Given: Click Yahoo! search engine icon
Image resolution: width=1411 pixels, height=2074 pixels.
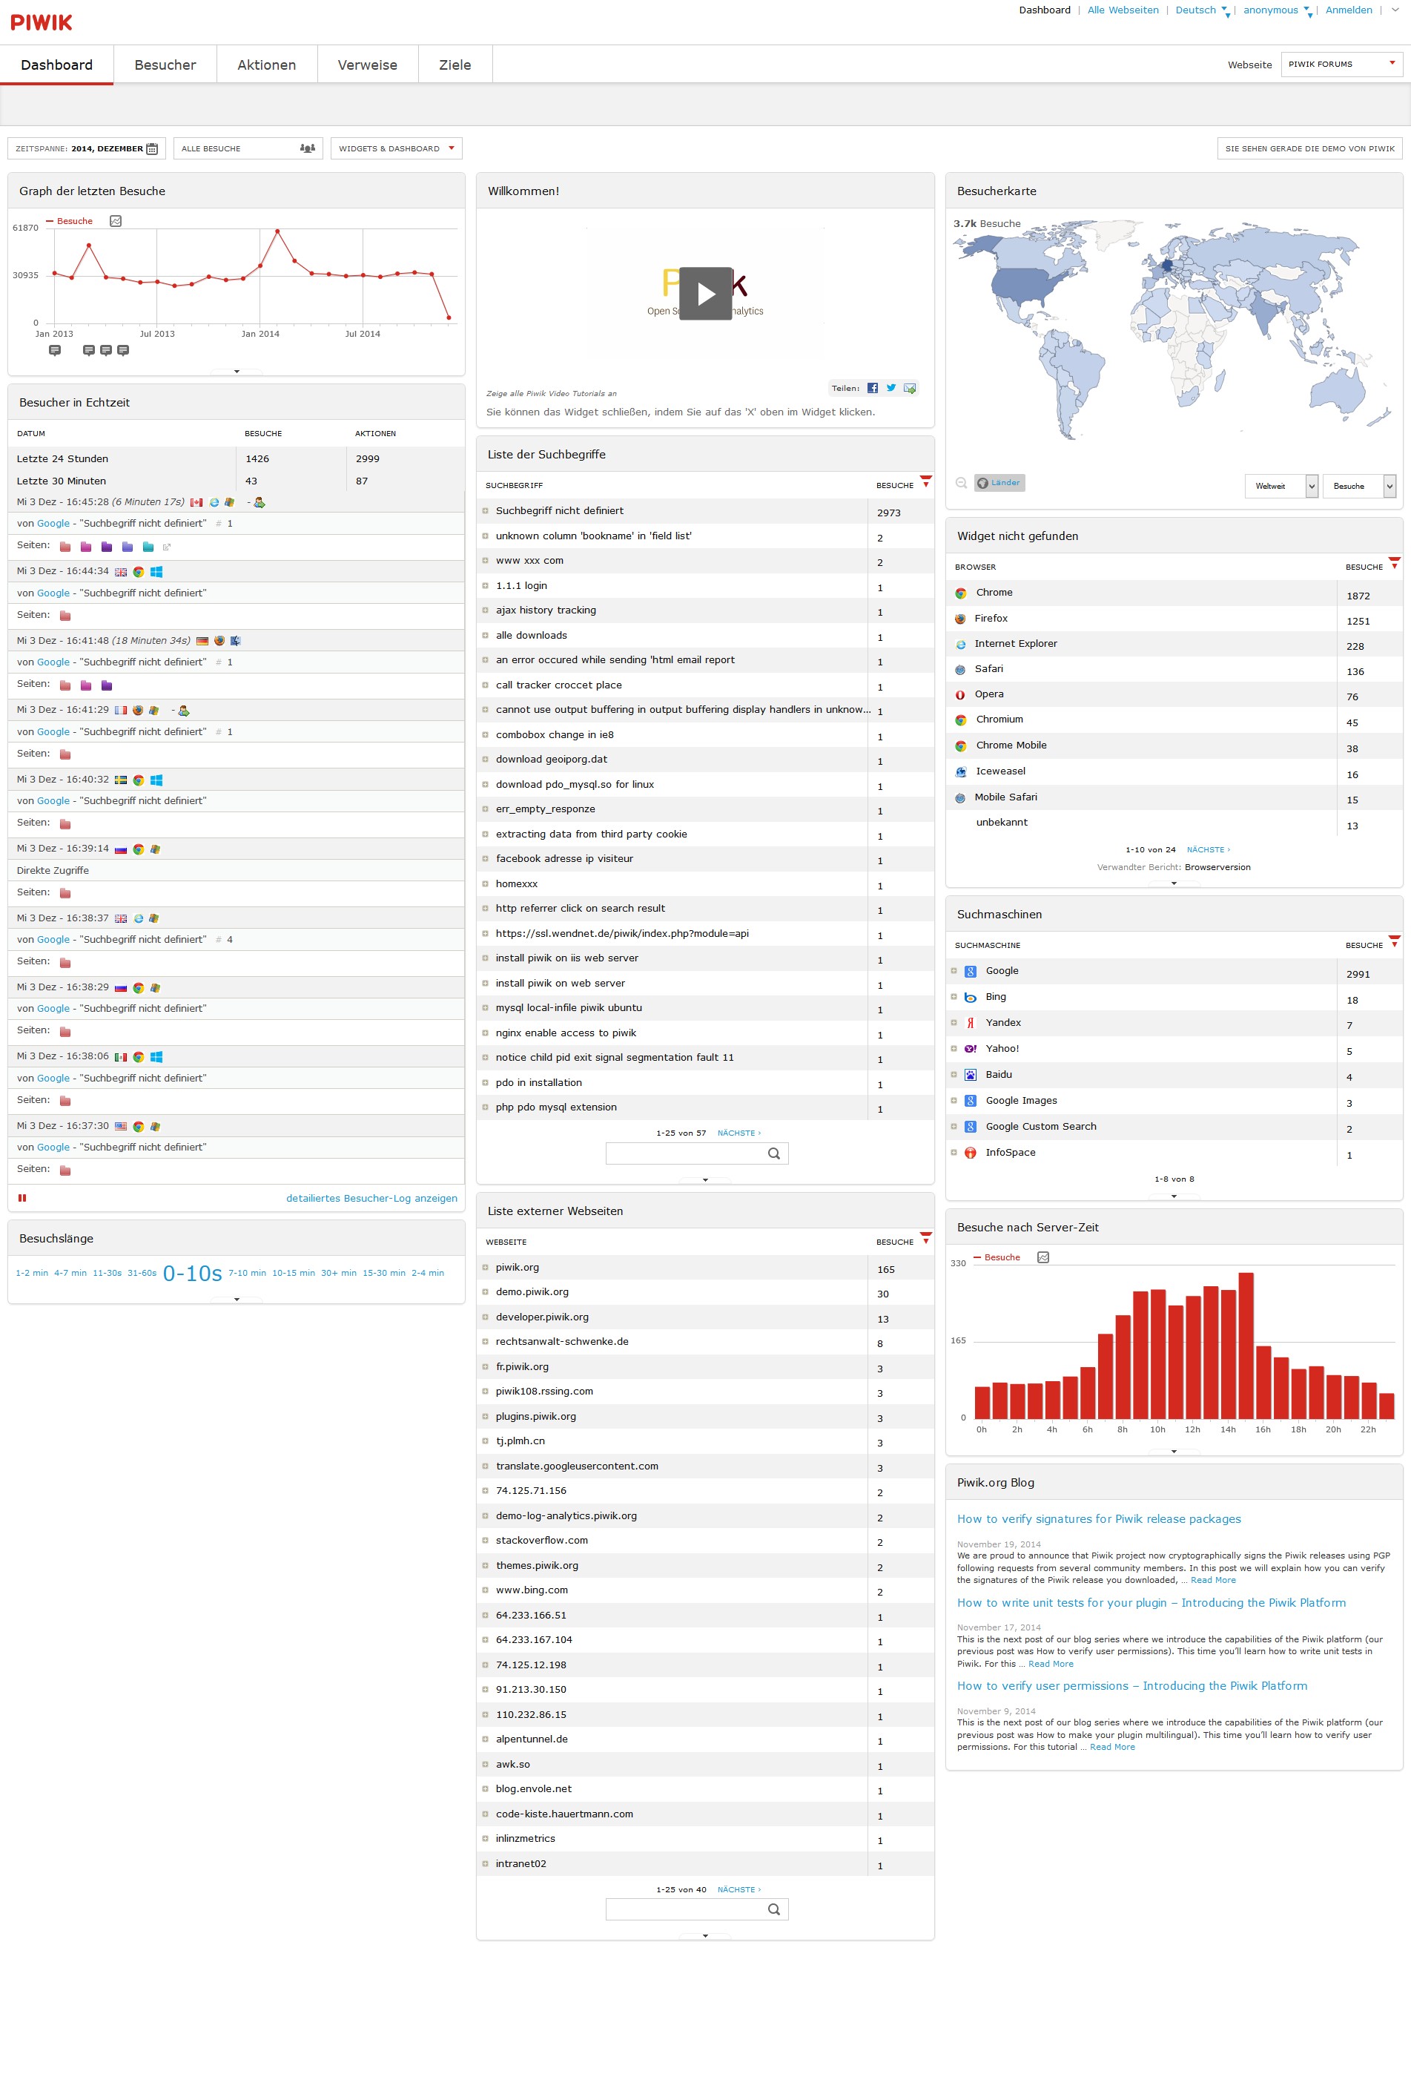Looking at the screenshot, I should pyautogui.click(x=971, y=1050).
